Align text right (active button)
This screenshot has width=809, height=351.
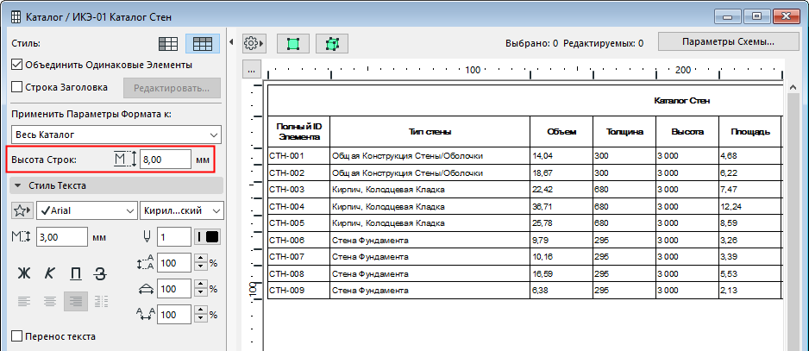[x=76, y=301]
